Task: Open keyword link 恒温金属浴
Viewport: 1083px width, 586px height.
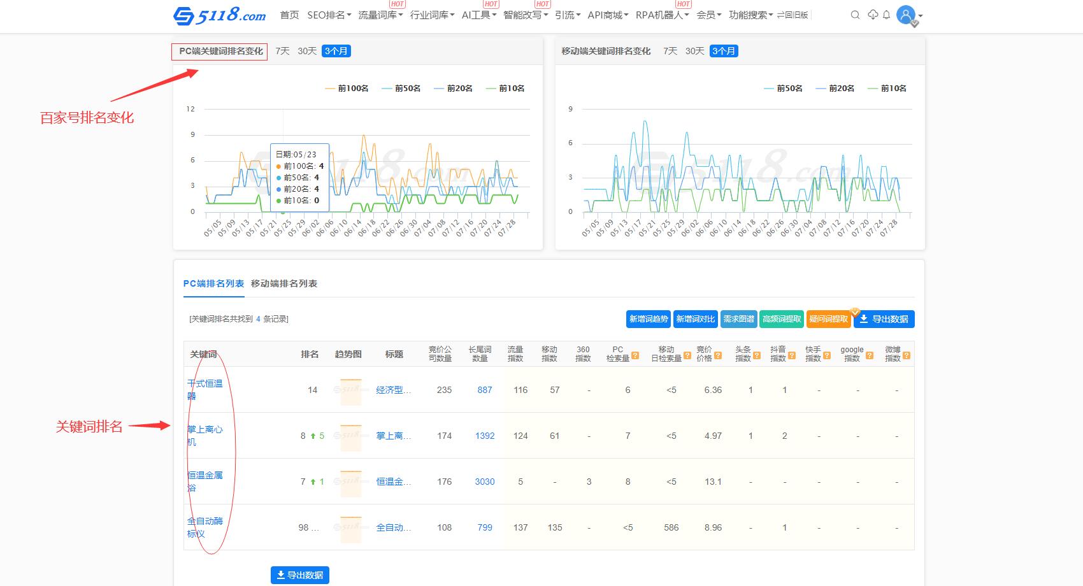Action: click(205, 482)
